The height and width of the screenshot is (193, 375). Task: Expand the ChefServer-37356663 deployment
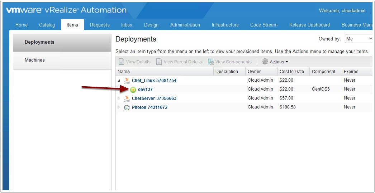[119, 98]
